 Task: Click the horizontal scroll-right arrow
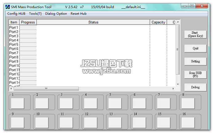tap(173, 89)
